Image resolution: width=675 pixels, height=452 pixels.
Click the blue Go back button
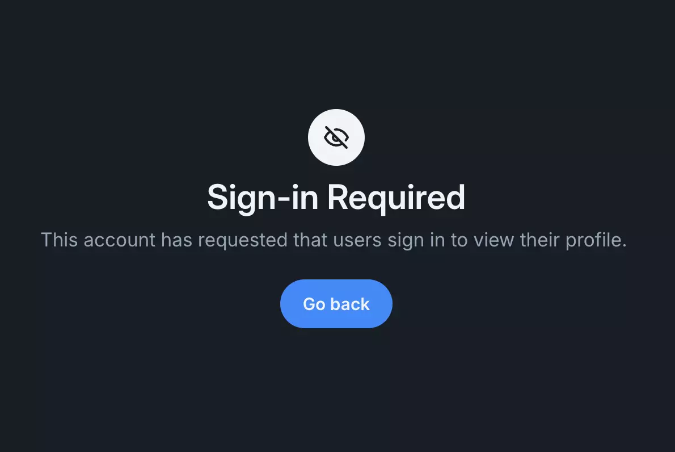[336, 304]
